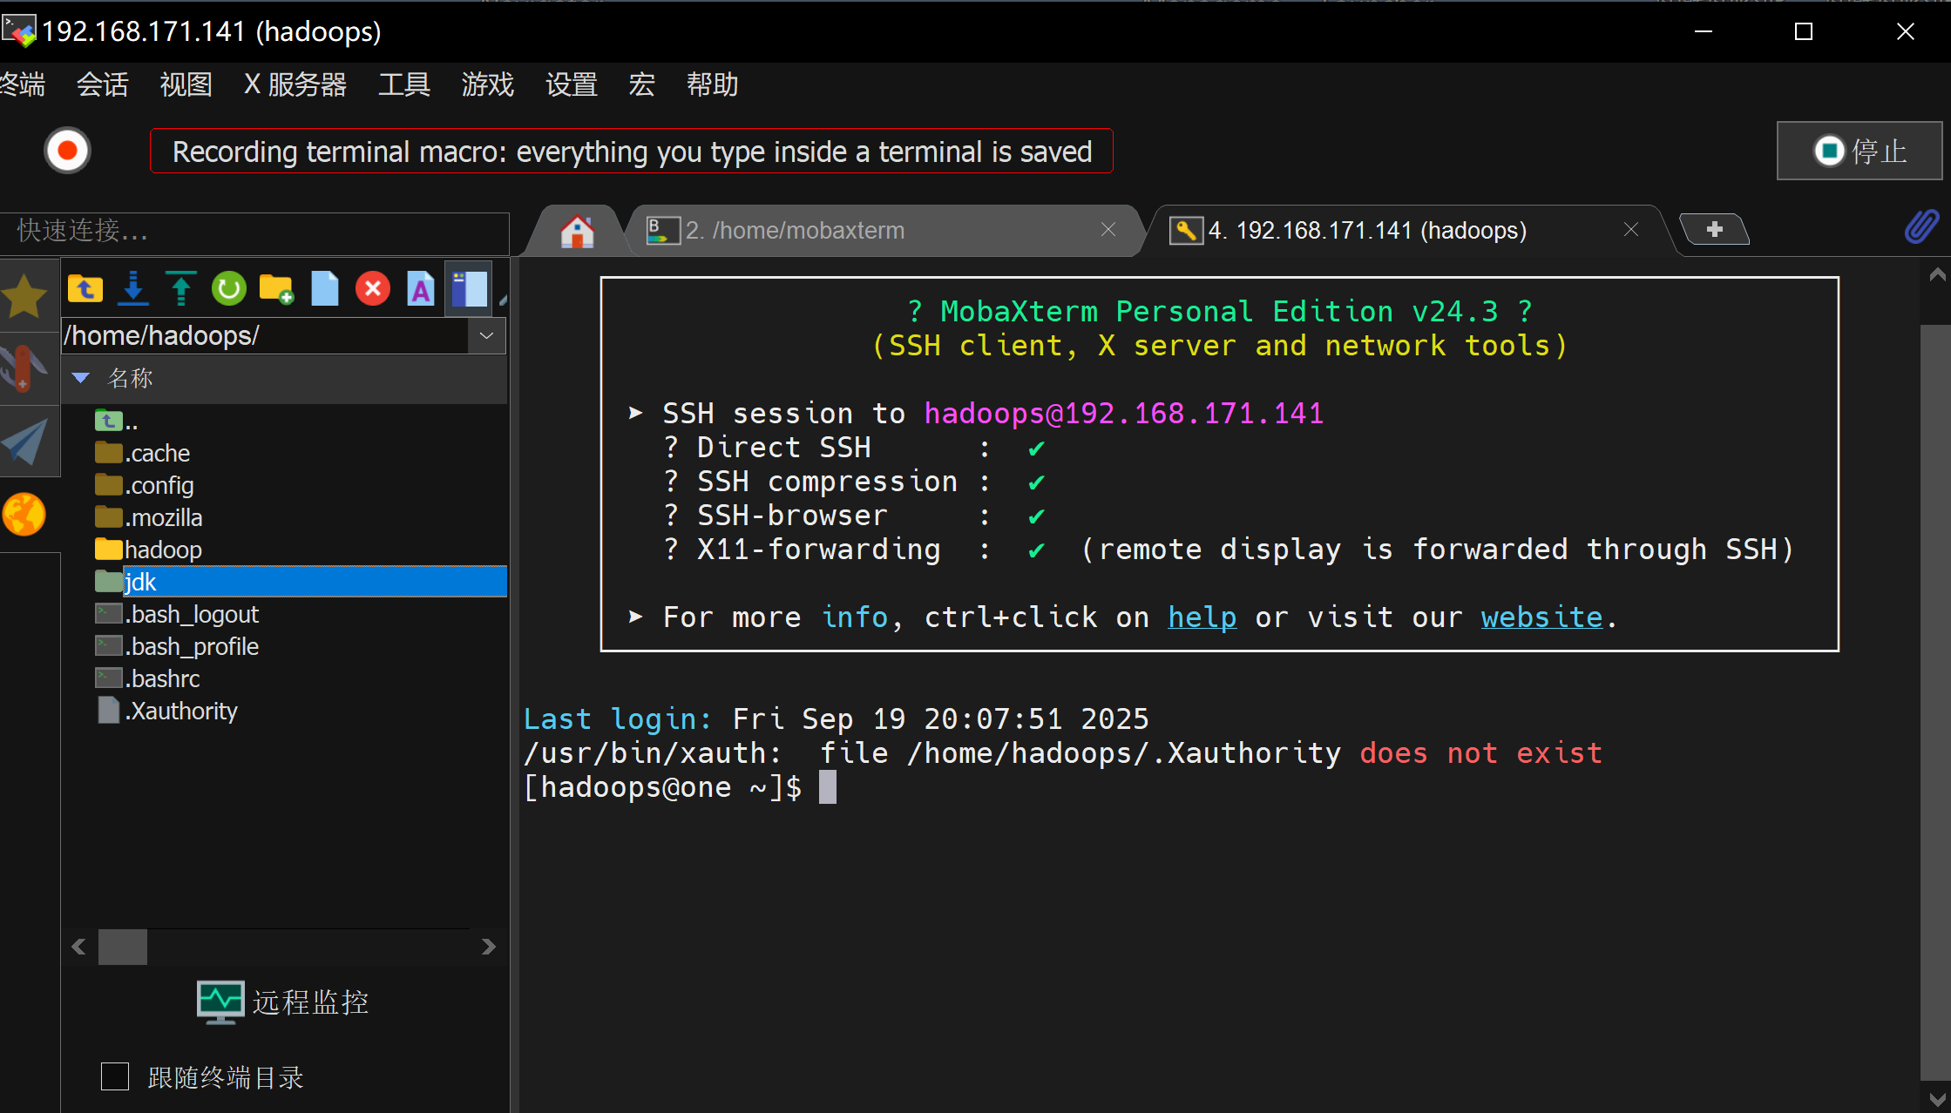Click the 停止 stop recording button
1951x1113 pixels.
coord(1859,152)
